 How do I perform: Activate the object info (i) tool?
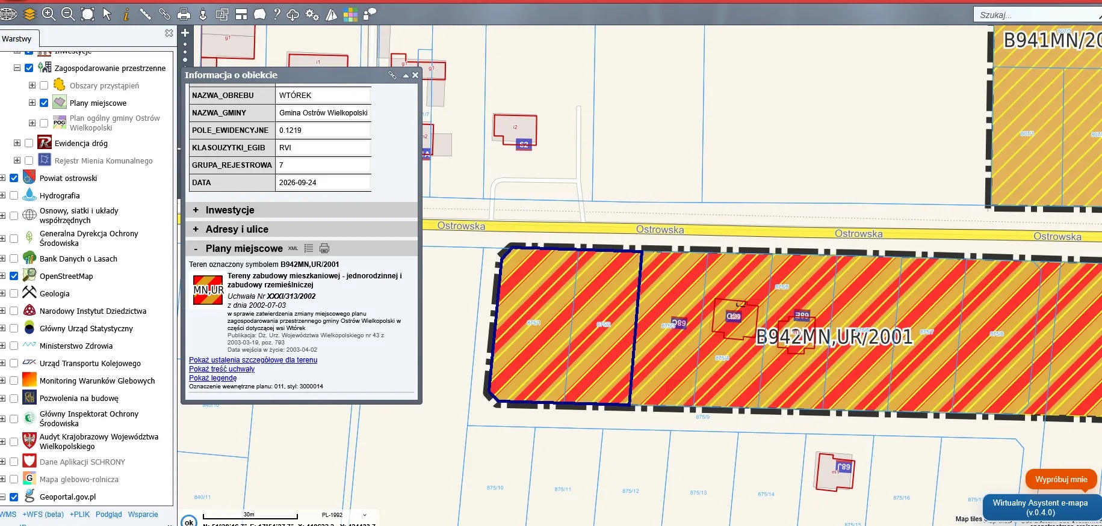coord(126,14)
